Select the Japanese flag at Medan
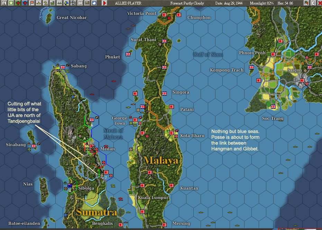322x230 pixels. 92,146
